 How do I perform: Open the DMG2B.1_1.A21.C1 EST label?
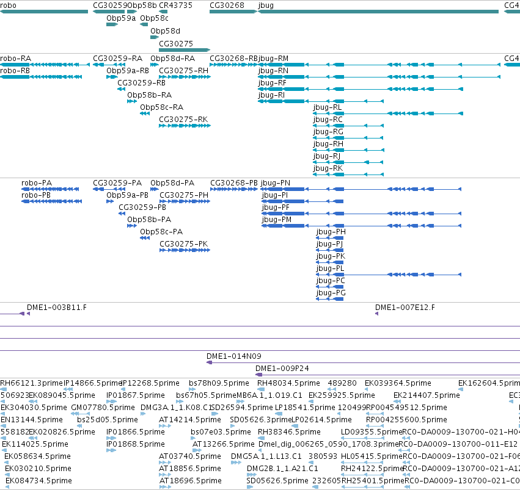(282, 469)
